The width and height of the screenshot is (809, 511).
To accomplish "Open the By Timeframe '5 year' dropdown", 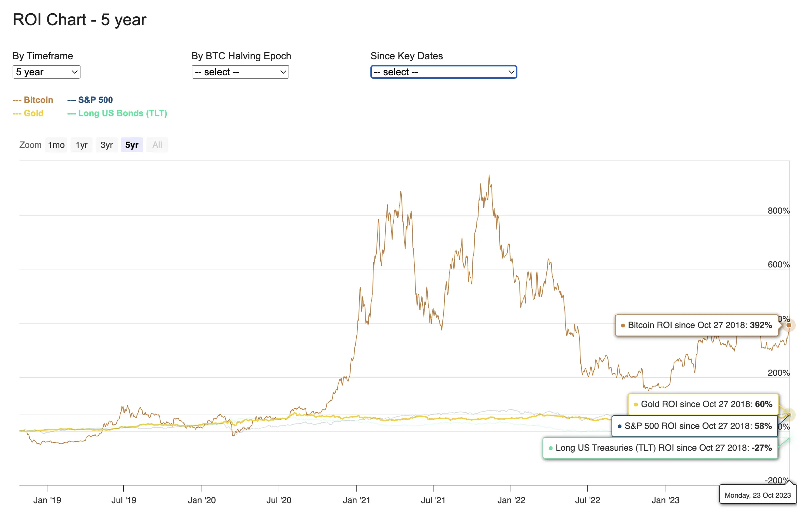I will [x=46, y=72].
